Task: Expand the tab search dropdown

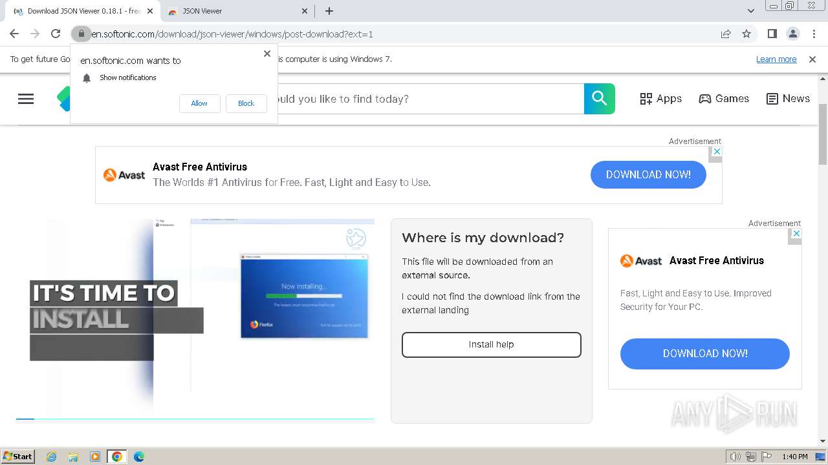Action: click(x=751, y=11)
